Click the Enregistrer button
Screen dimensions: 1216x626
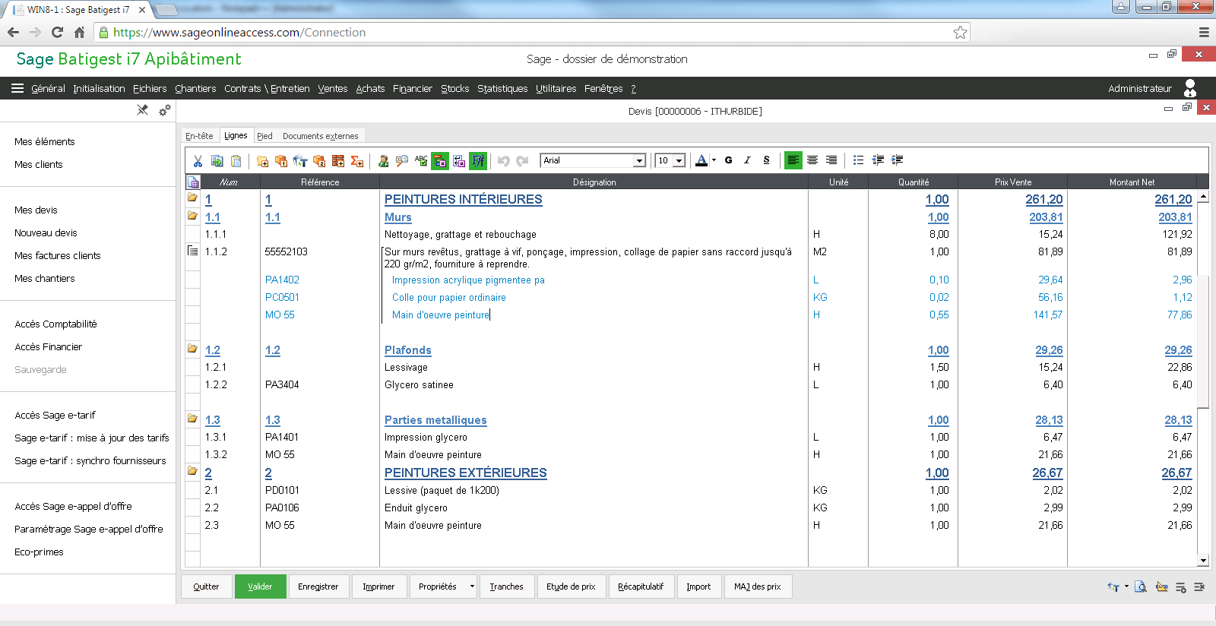(318, 586)
